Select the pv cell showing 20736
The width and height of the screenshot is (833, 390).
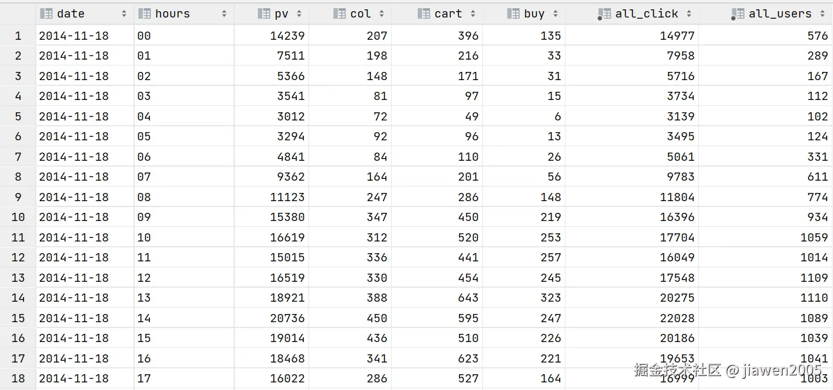click(x=287, y=318)
